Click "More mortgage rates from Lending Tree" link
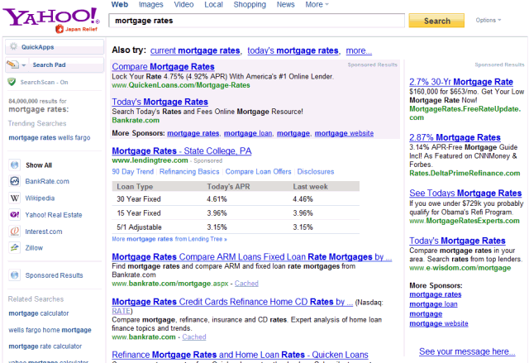Viewport: 529px width, 363px height. tap(169, 239)
